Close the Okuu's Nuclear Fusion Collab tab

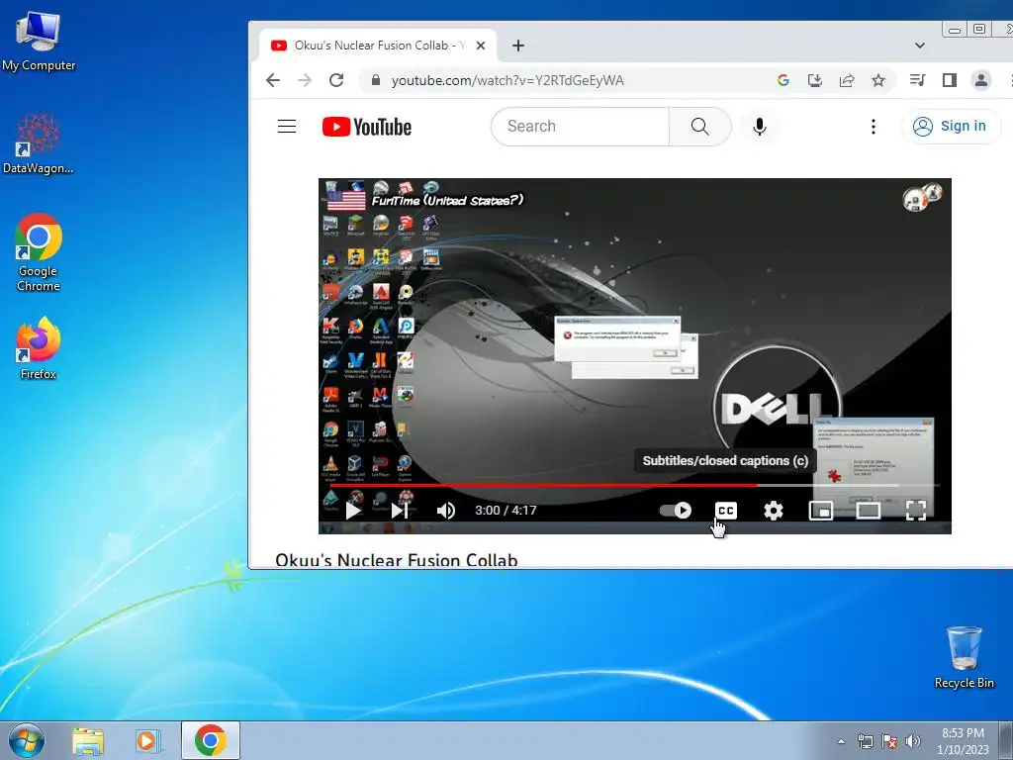(x=480, y=46)
